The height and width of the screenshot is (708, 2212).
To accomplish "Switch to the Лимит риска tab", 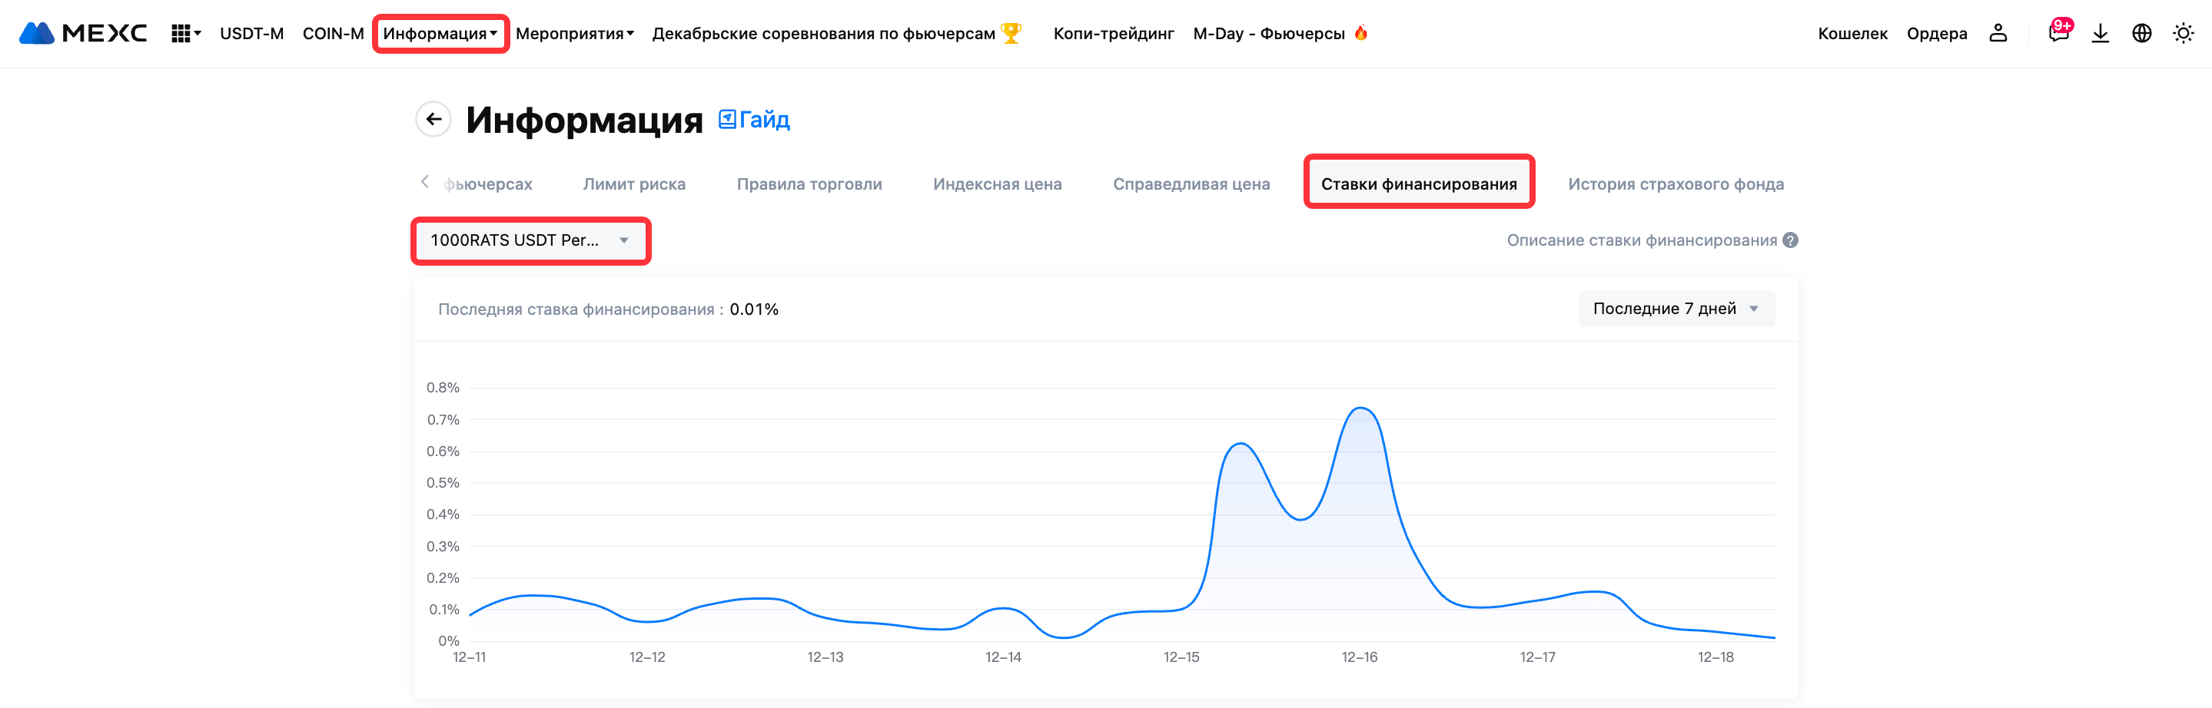I will [634, 184].
